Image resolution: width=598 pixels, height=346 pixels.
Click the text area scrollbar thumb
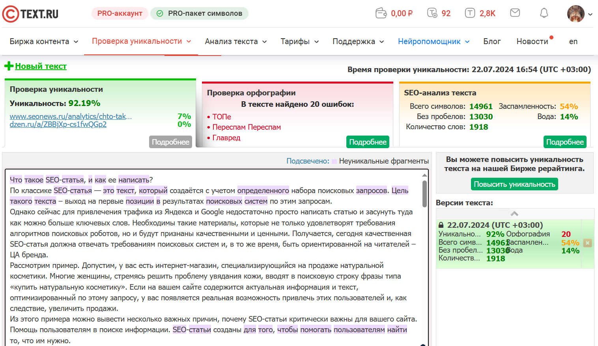(424, 193)
